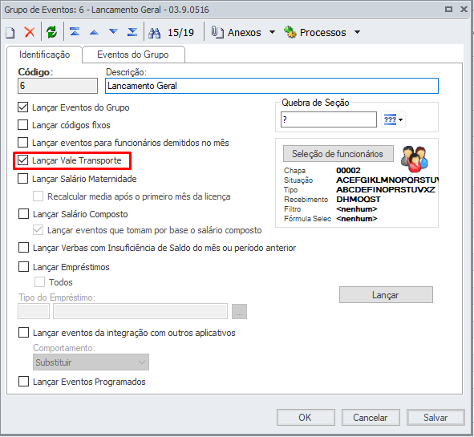Click the Quebra de Seção input field
The height and width of the screenshot is (437, 474).
point(329,119)
